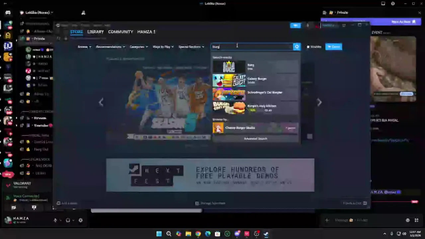Open File Explorer from taskbar

(x=188, y=234)
